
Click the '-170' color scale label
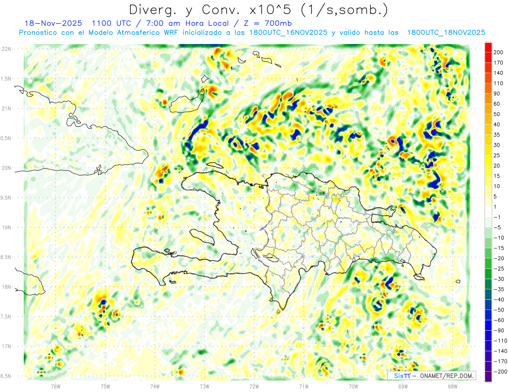[x=501, y=361]
